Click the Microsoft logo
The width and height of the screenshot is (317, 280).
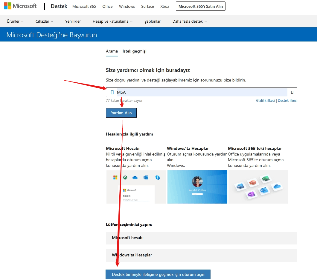pyautogui.click(x=20, y=6)
